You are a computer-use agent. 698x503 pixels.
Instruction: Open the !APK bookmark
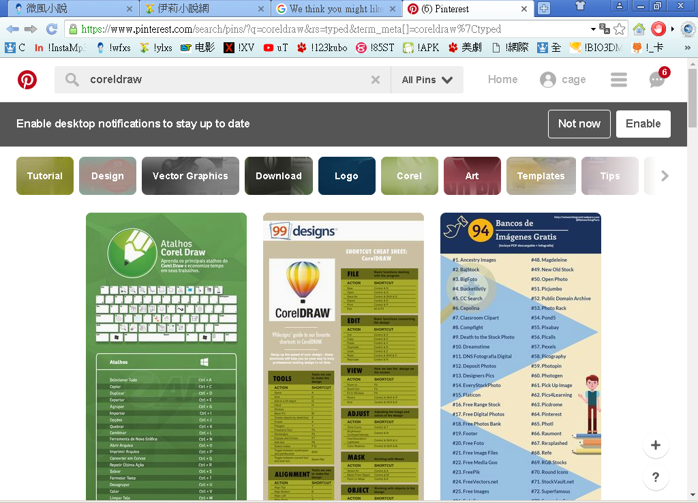tap(421, 48)
